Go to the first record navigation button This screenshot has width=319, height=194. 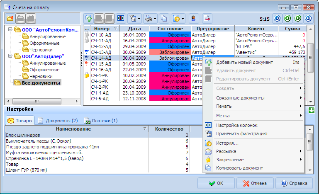[x=277, y=19]
